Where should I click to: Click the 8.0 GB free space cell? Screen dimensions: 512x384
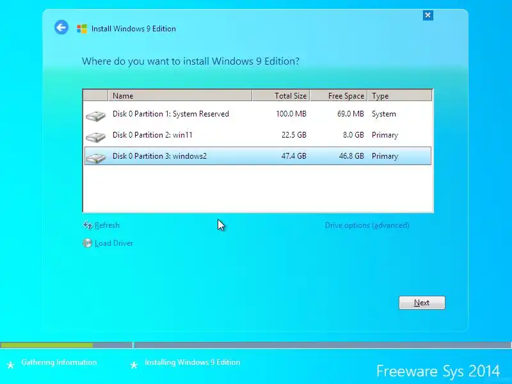[x=353, y=135]
